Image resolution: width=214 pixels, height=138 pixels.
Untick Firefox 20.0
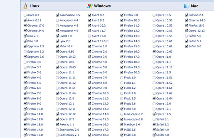(x=122, y=72)
